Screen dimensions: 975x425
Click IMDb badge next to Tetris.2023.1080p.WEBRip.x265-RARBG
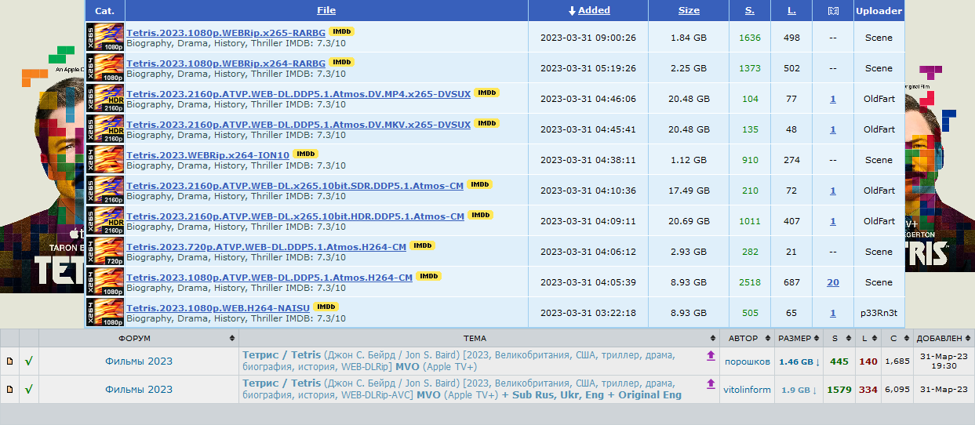[342, 31]
